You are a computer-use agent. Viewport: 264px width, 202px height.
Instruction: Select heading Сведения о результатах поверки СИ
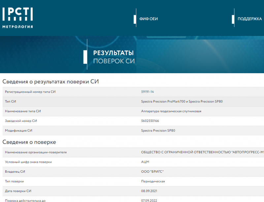pos(50,82)
